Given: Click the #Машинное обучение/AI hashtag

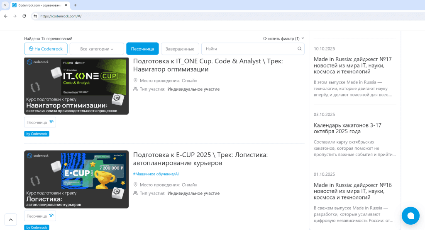Looking at the screenshot, I should [156, 174].
